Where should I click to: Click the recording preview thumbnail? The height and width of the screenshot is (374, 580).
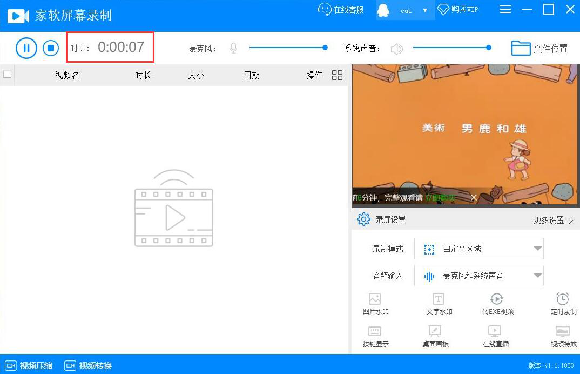tap(466, 135)
